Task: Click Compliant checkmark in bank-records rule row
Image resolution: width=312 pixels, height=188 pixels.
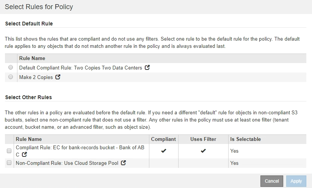Action: [163, 151]
